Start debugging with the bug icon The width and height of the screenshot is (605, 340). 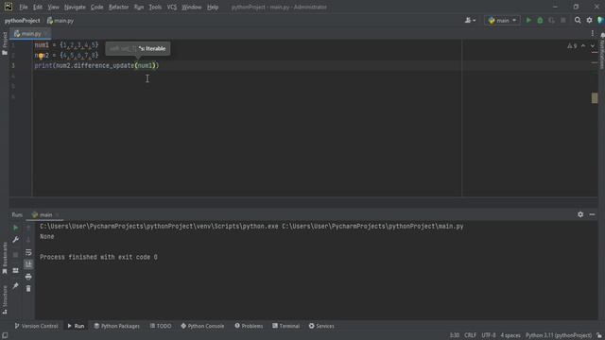[x=540, y=21]
